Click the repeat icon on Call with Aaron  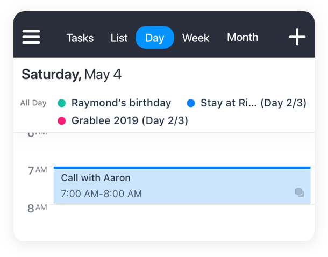[300, 192]
